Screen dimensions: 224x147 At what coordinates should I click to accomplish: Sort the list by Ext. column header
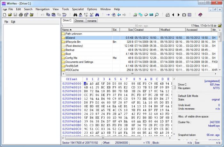point(116,30)
